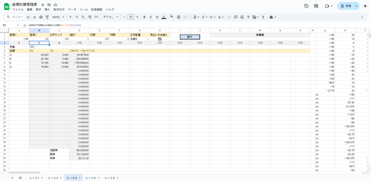Decrease the font size
This screenshot has height=181, width=371.
[x=125, y=17]
